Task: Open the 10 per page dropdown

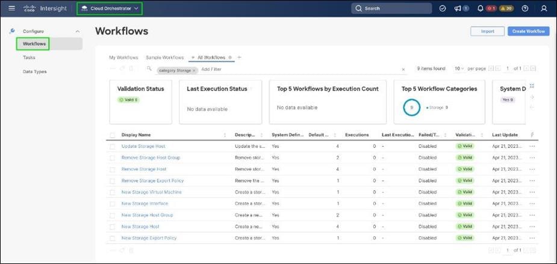Action: click(459, 69)
